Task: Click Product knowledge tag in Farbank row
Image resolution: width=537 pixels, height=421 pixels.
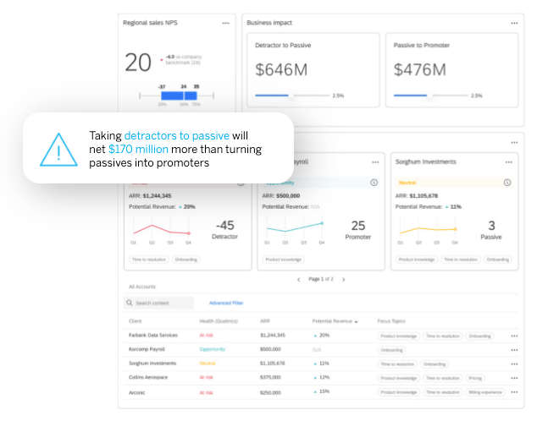Action: pyautogui.click(x=399, y=336)
